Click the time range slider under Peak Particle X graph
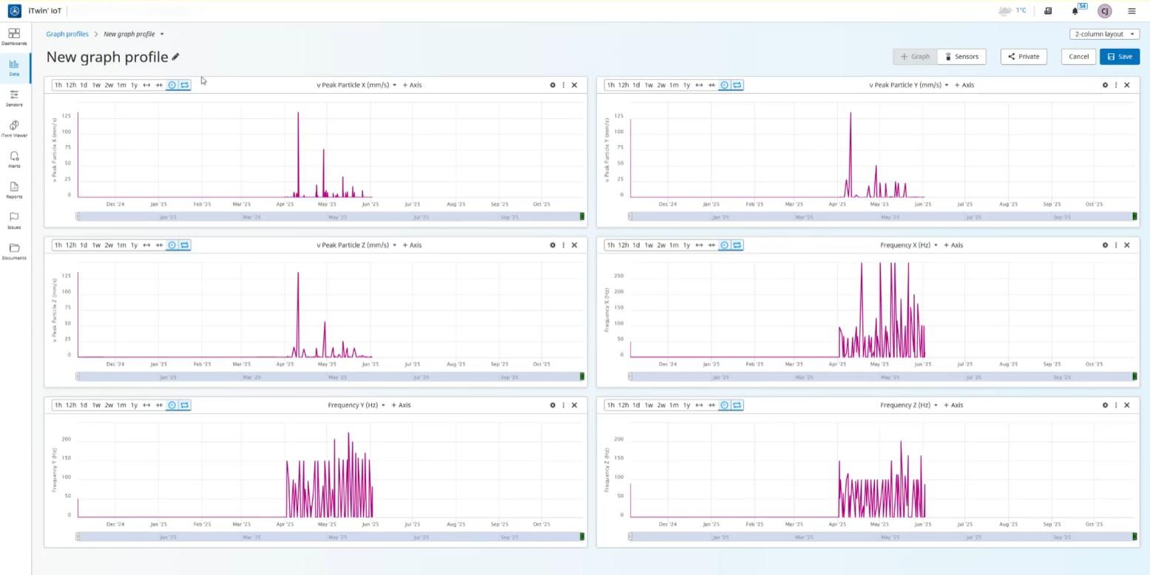The height and width of the screenshot is (575, 1150). pyautogui.click(x=330, y=217)
